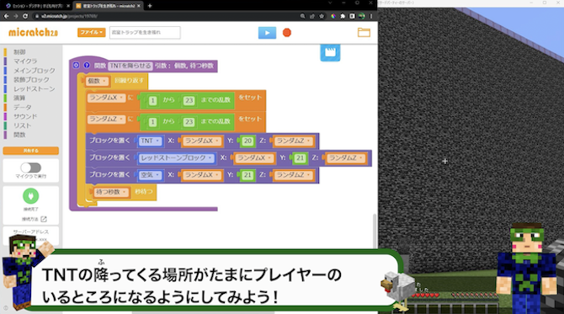Screen dimensions: 564x314
Task: Open the ランダムZ dropdown in the TNT row's Z slot
Action: coord(294,141)
